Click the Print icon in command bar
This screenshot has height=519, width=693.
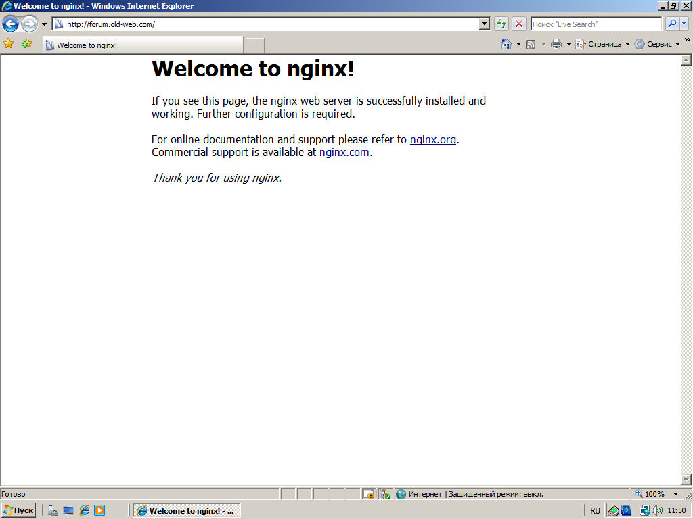coord(556,44)
